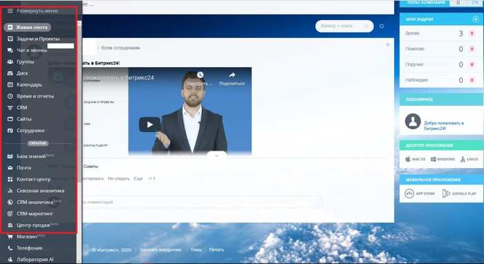Select Почта in the left menu
484x264 pixels.
pyautogui.click(x=24, y=168)
